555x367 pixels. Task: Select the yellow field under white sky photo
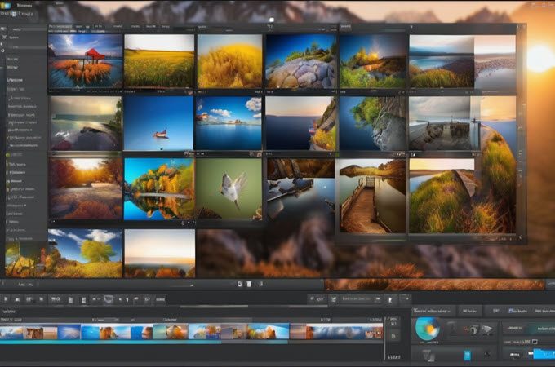click(159, 61)
